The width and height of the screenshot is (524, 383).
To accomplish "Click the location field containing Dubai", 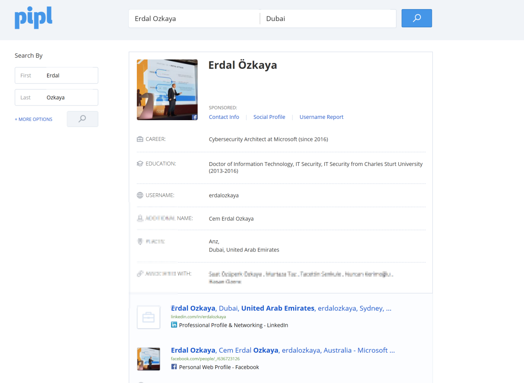I will pos(328,19).
